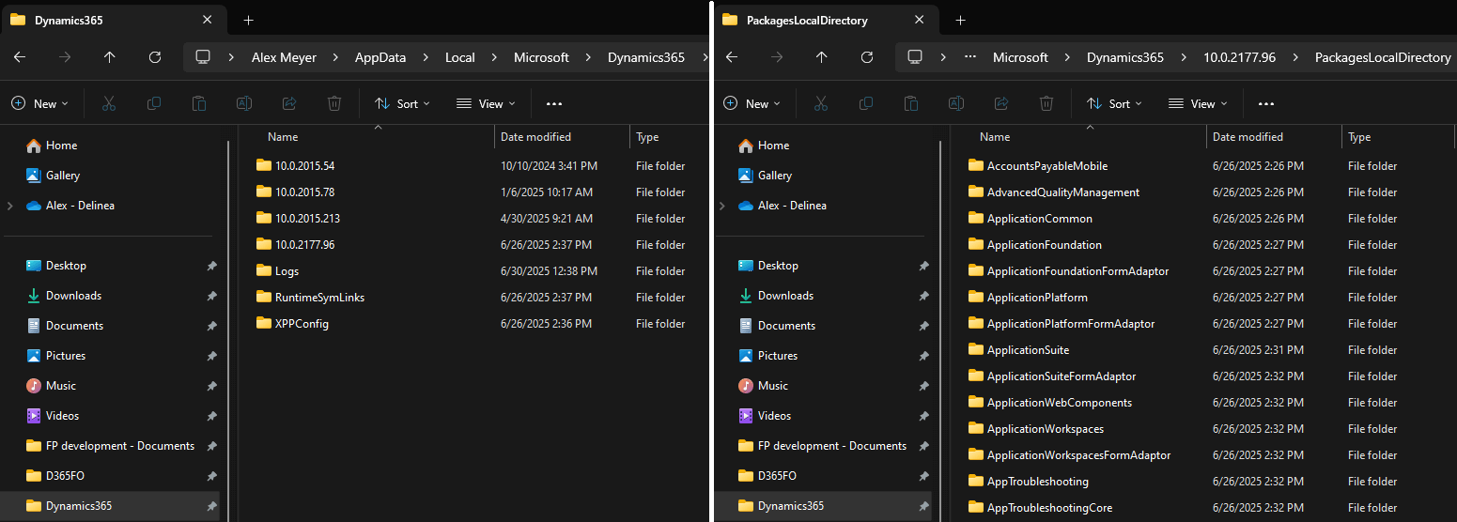The width and height of the screenshot is (1457, 522).
Task: Show hidden path segments via ellipsis in right address bar
Action: coord(970,57)
